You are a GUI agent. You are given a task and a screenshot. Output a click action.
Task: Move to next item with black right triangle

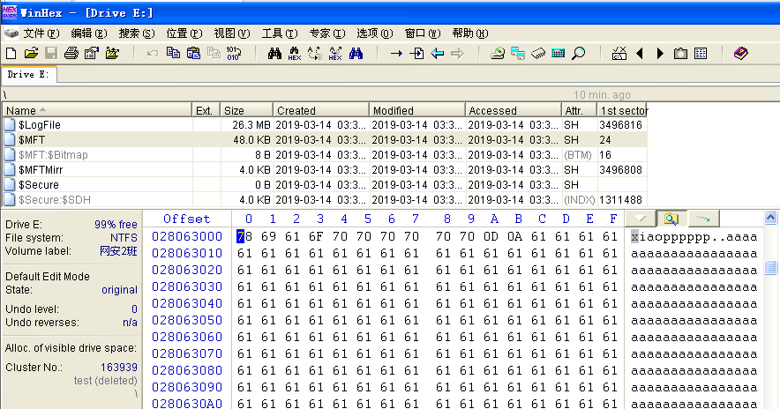[x=660, y=53]
